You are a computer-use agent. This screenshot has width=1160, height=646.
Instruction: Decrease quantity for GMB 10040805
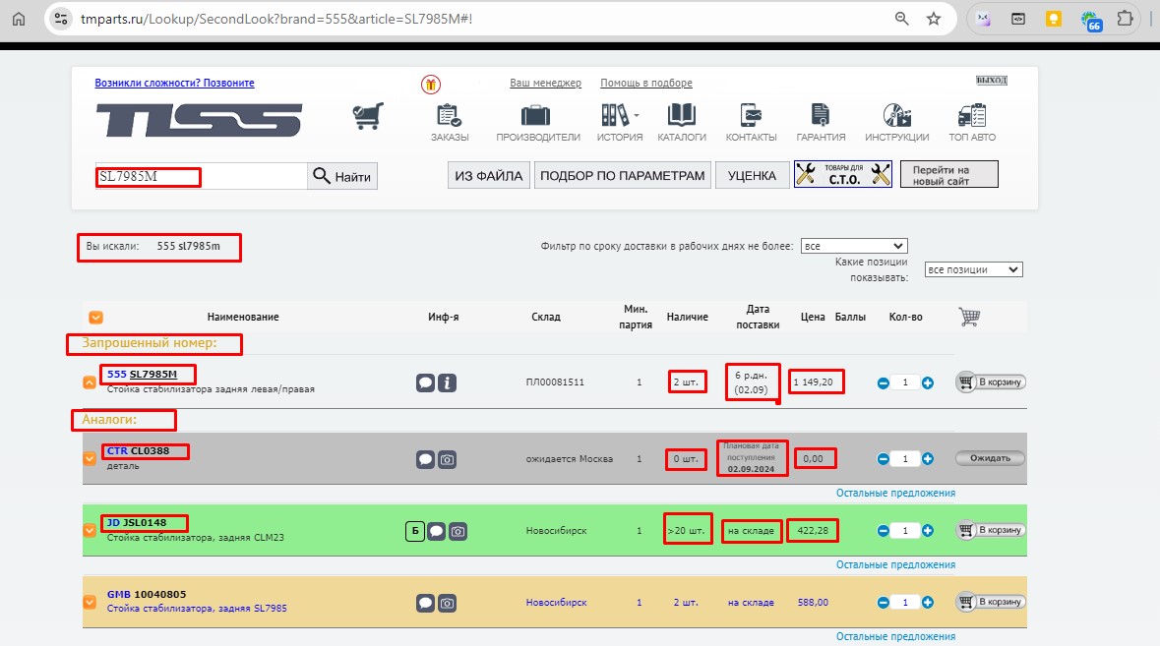pyautogui.click(x=883, y=603)
